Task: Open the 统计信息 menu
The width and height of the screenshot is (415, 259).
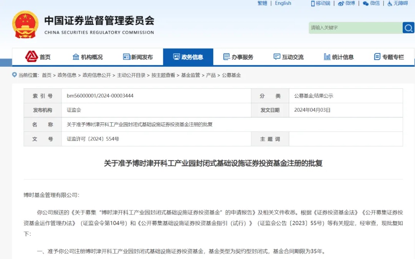Action: tap(343, 57)
